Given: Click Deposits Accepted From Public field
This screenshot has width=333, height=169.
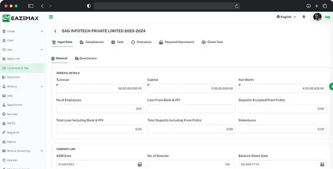Looking at the screenshot, I should click(x=282, y=109).
